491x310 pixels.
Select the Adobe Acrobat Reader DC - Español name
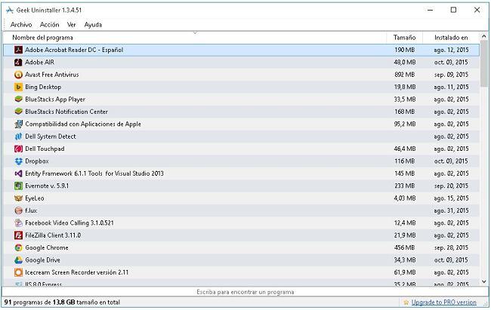(74, 50)
